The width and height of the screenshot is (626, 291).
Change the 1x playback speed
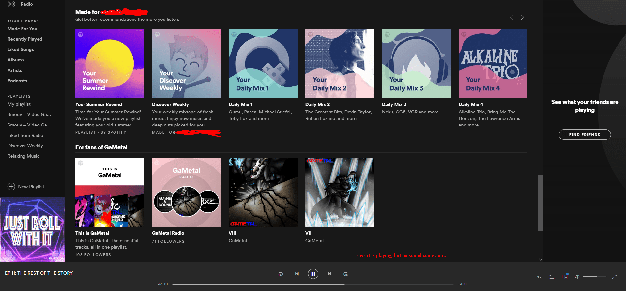point(539,277)
